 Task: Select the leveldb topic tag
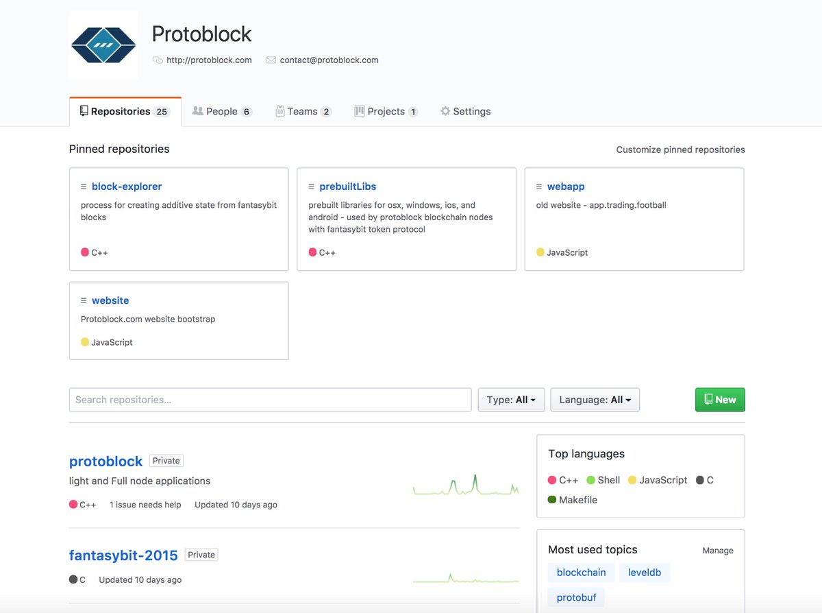pos(645,573)
